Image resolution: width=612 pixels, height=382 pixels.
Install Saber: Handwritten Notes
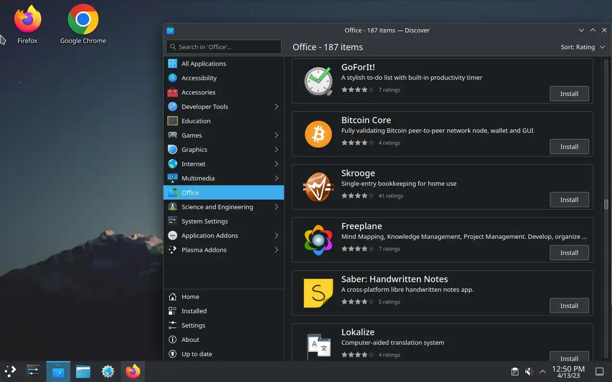pyautogui.click(x=569, y=306)
